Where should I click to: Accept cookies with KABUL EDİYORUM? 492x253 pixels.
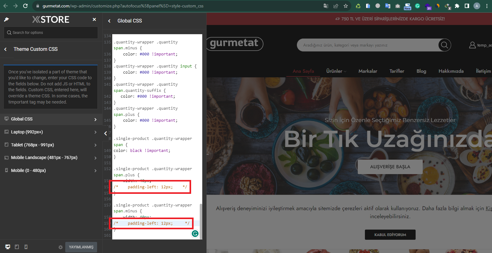point(390,235)
